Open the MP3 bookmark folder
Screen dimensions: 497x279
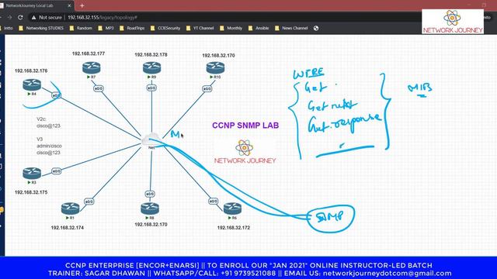106,28
